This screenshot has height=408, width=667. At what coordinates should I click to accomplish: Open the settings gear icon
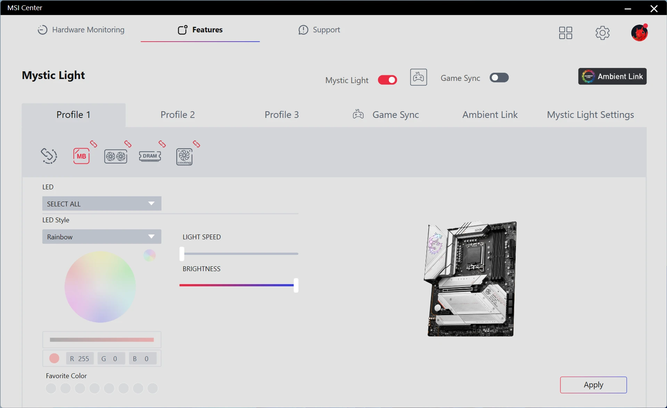pyautogui.click(x=602, y=33)
